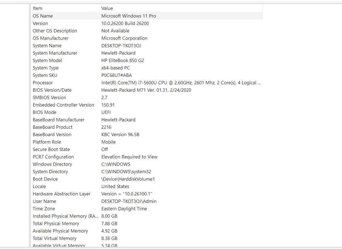The height and width of the screenshot is (249, 342).
Task: Select the OS Manufacturer label
Action: [51, 38]
